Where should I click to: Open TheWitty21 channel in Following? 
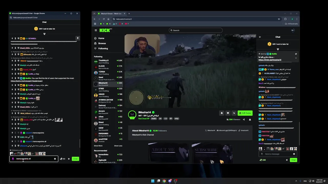[x=108, y=61]
